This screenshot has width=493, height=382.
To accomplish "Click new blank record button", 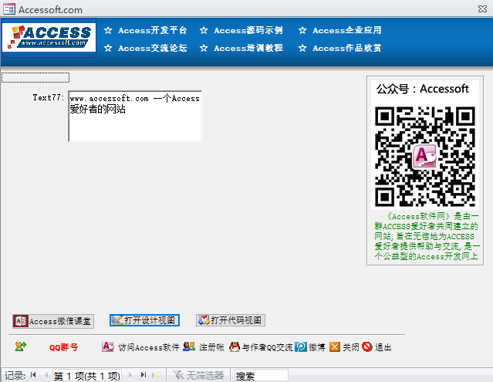I will [x=157, y=375].
